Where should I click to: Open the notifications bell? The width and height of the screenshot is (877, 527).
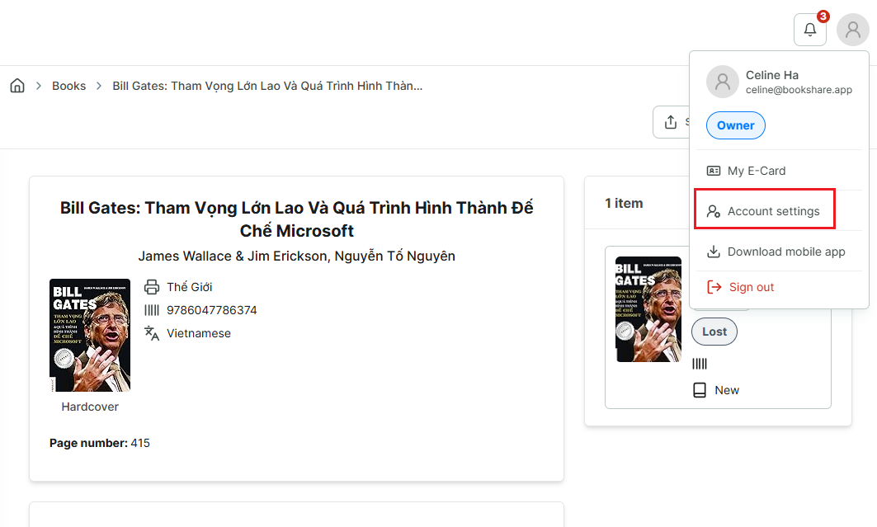[810, 30]
